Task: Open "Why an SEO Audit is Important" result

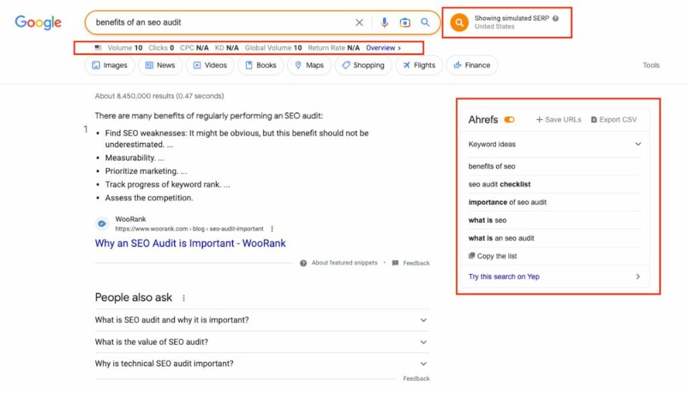Action: [190, 243]
